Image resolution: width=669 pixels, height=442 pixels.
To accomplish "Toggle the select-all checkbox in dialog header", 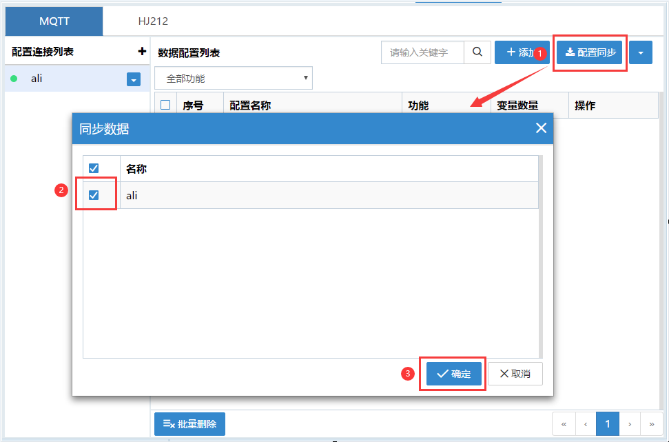I will click(94, 168).
